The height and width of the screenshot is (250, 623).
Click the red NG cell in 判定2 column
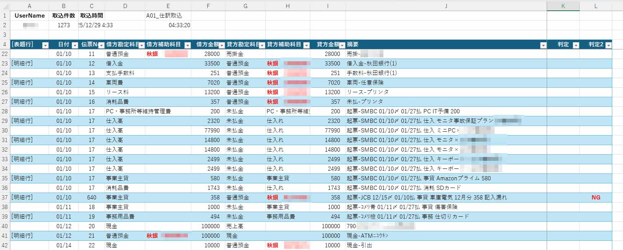[596, 198]
